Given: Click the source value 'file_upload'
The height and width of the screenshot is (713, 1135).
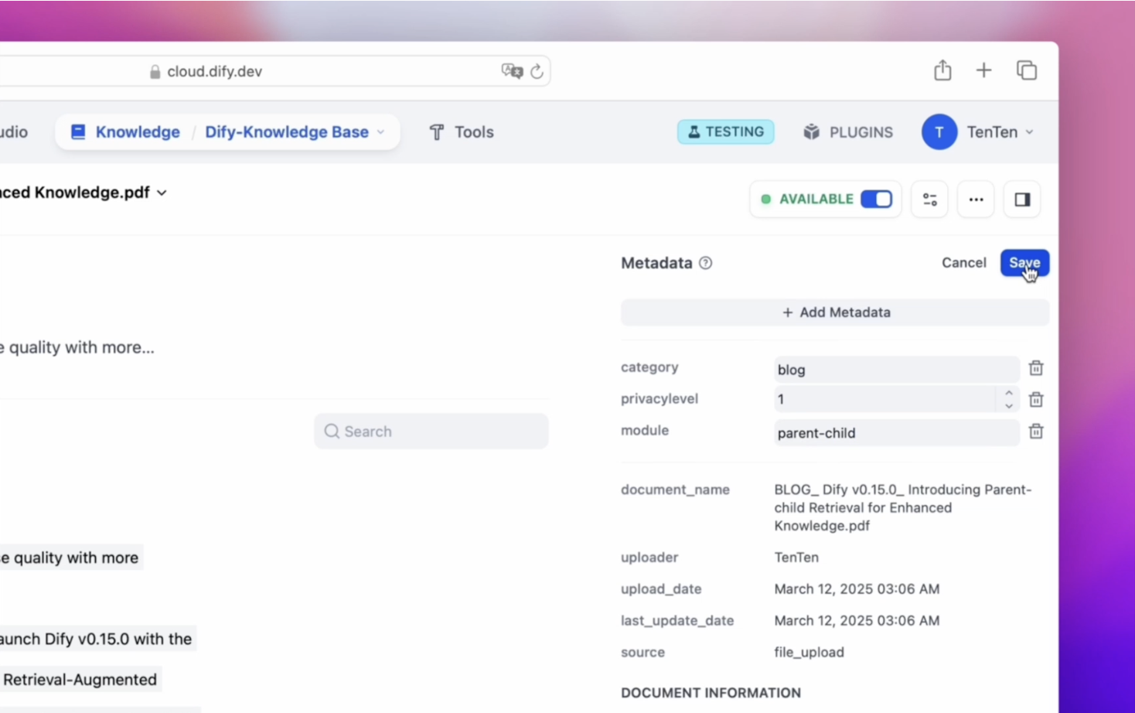Looking at the screenshot, I should point(809,653).
